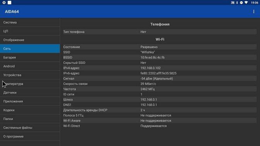Screen dimensions: 260x146
Task: Select the Частота row label
Action: coord(70,89)
